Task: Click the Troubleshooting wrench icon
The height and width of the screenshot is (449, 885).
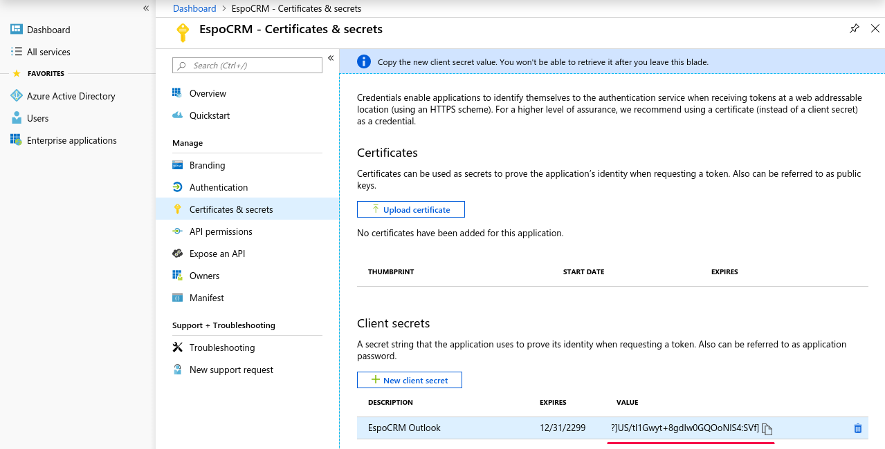Action: [178, 347]
